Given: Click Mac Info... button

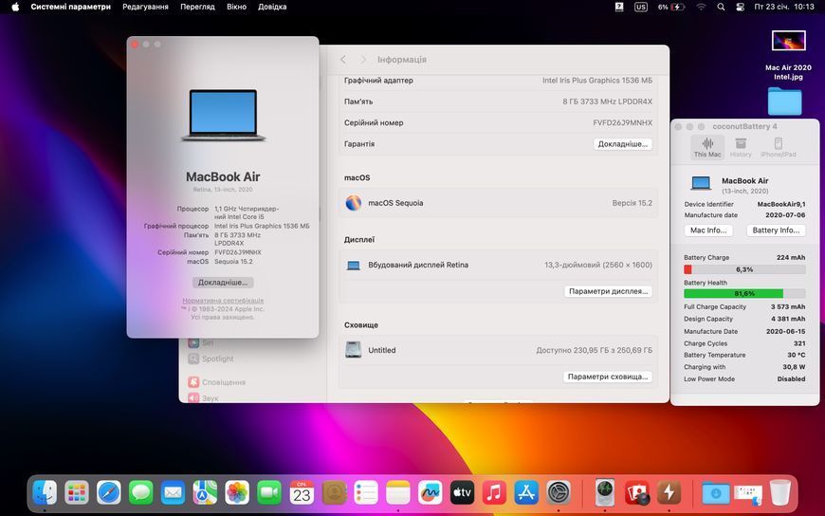Looking at the screenshot, I should [x=708, y=230].
